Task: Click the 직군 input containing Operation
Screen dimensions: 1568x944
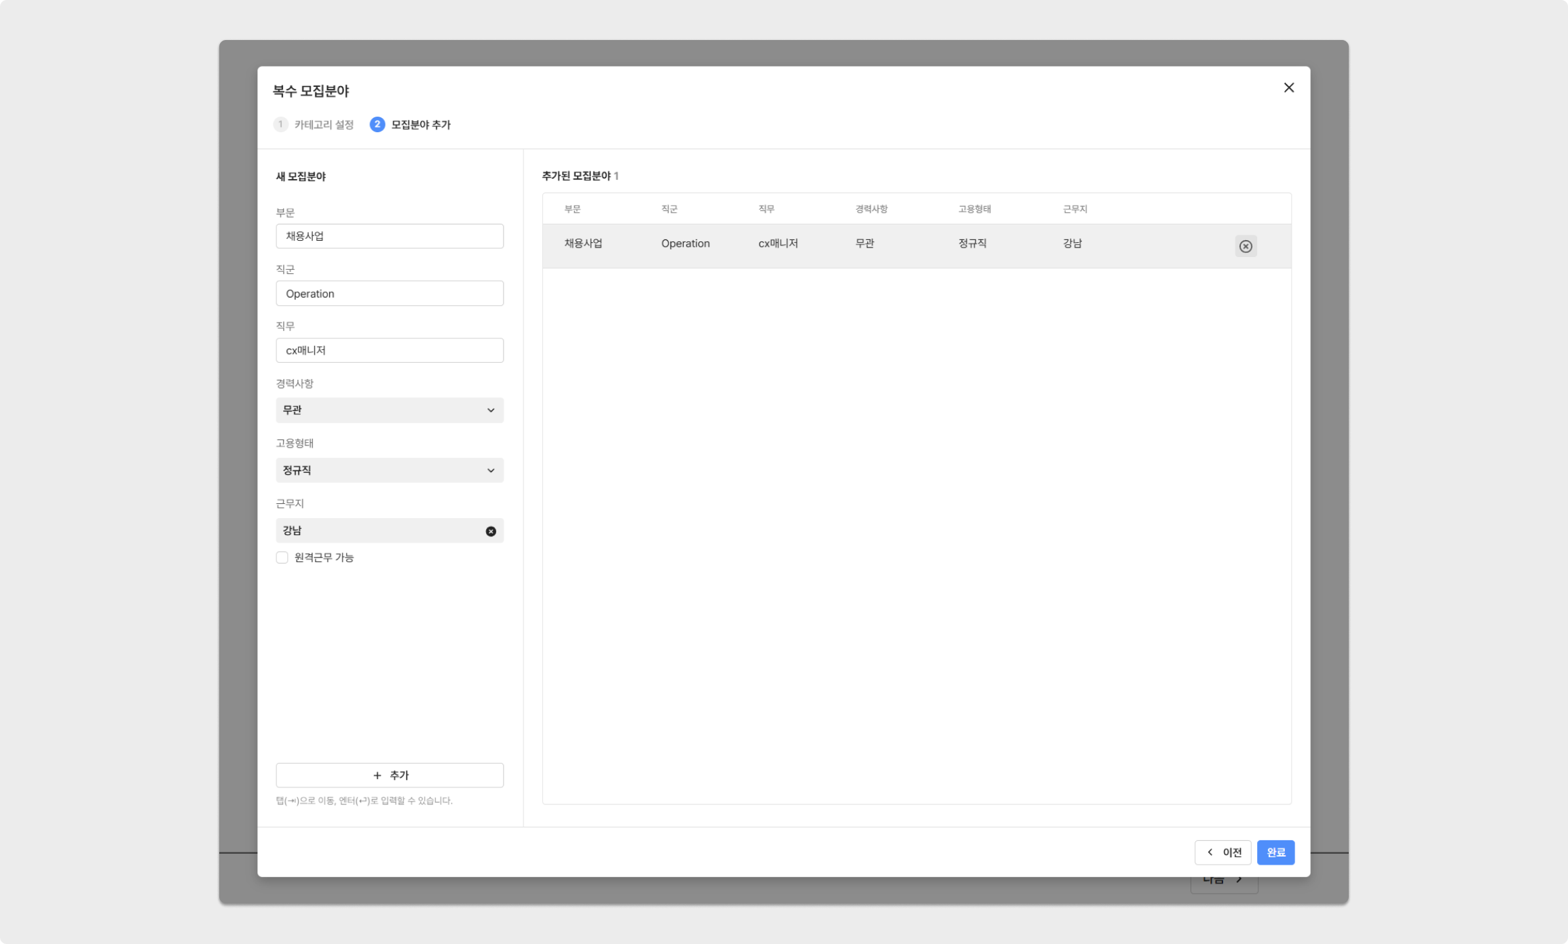Action: [389, 294]
